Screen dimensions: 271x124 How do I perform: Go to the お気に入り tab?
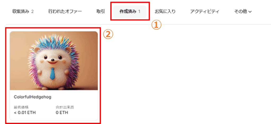click(165, 12)
